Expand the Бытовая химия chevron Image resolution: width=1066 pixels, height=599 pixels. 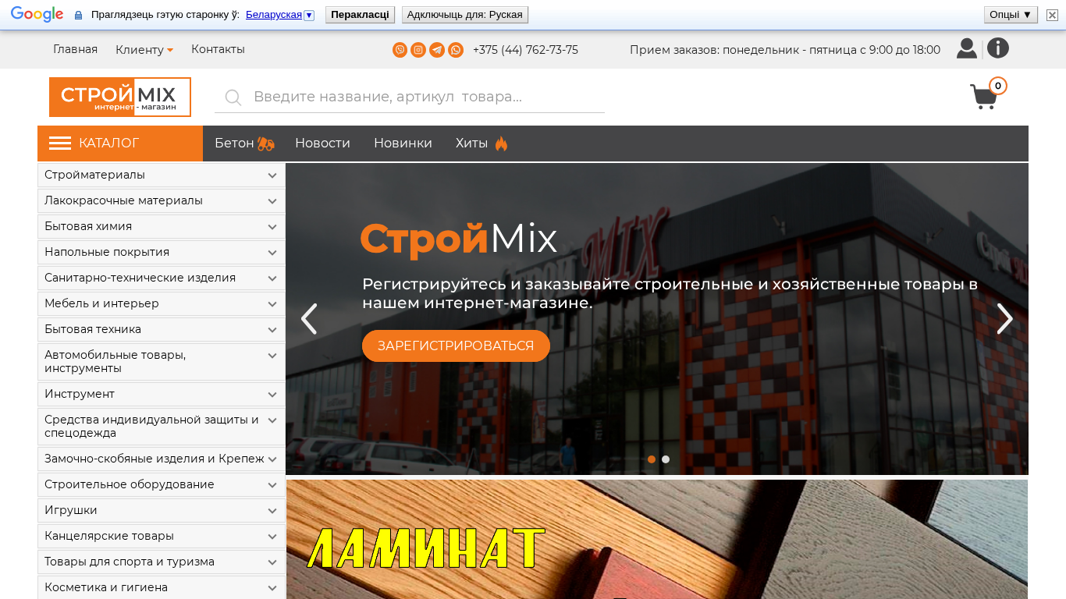(x=272, y=227)
